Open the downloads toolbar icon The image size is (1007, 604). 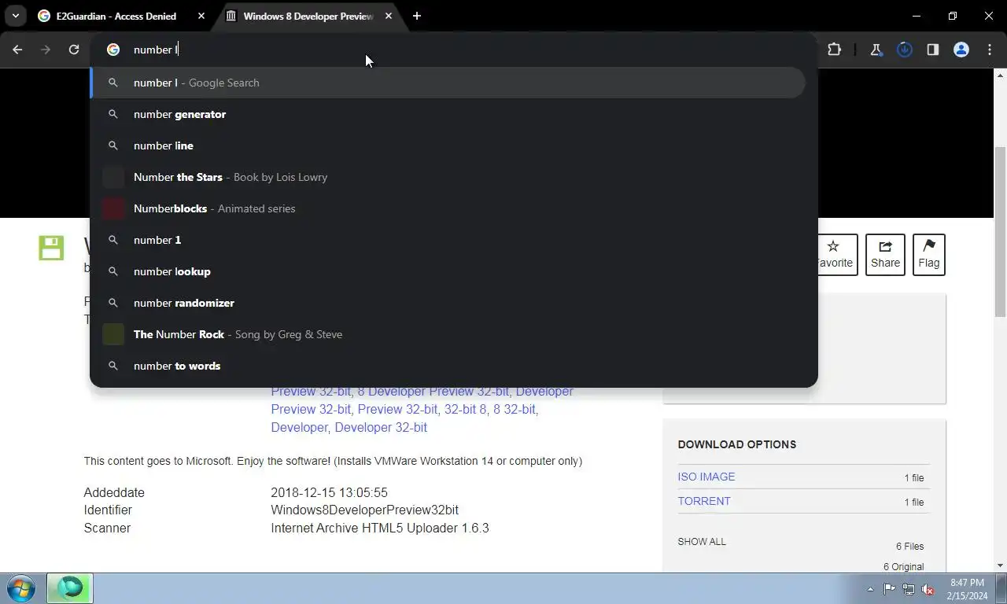click(905, 50)
